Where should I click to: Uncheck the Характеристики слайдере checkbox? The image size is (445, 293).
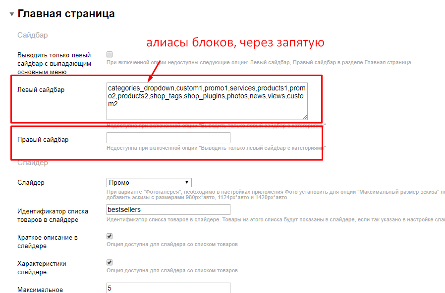pos(110,262)
